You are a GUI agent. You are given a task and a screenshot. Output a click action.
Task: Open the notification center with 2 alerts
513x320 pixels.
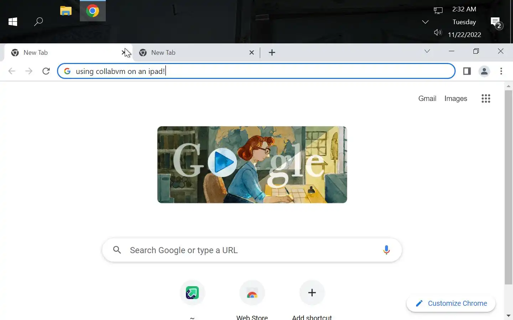496,23
